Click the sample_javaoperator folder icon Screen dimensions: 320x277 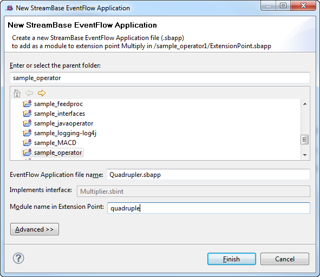[x=27, y=123]
